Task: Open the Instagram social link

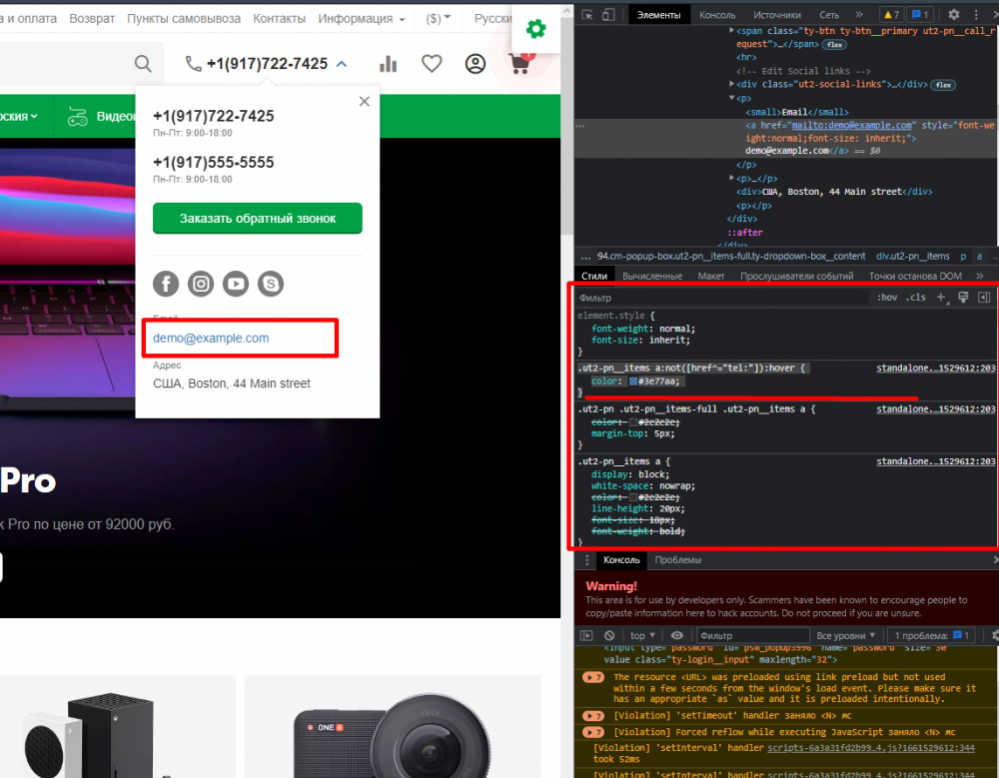Action: tap(201, 284)
